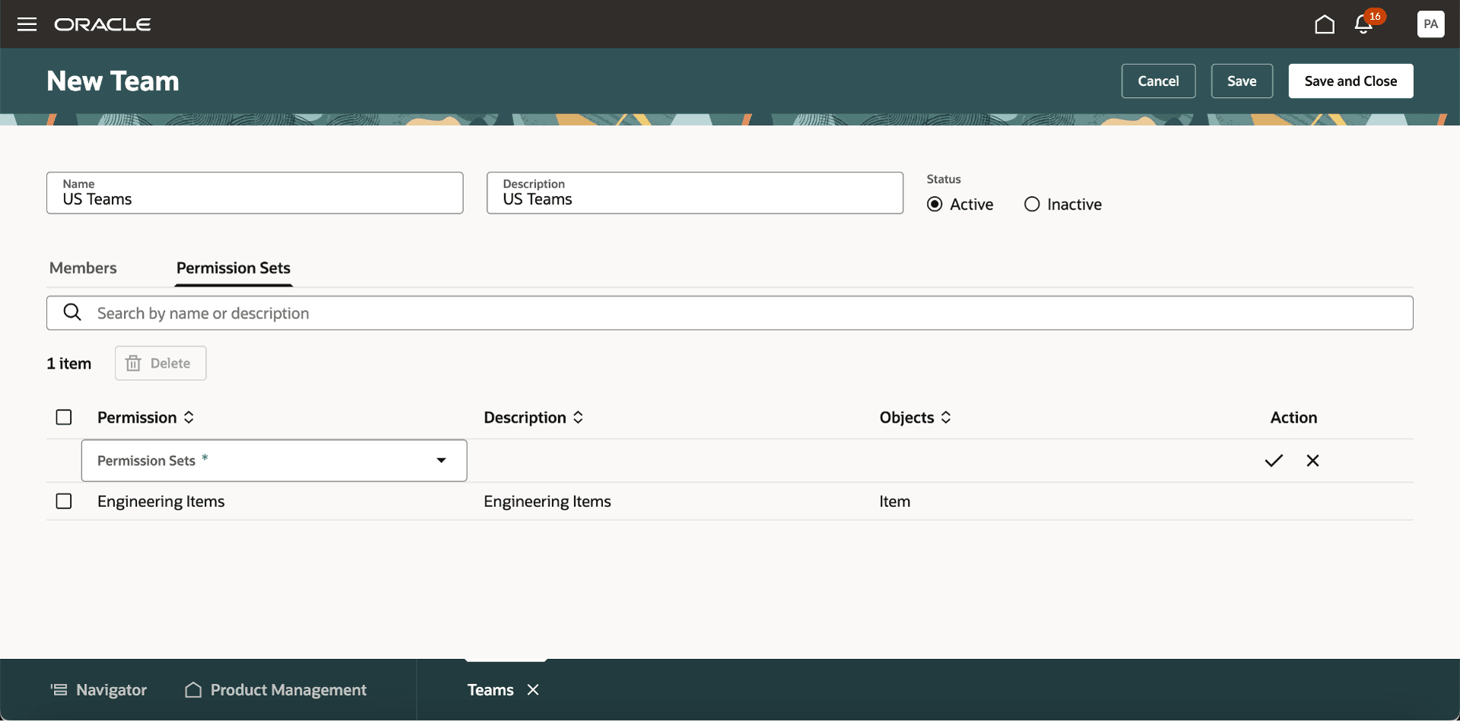Viewport: 1460px width, 722px height.
Task: Click the 1 item count label
Action: pos(69,363)
